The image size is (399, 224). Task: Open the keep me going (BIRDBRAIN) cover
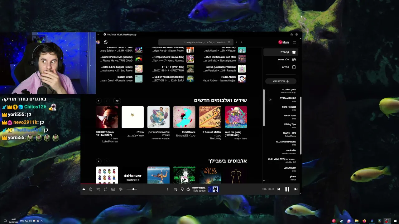click(236, 117)
